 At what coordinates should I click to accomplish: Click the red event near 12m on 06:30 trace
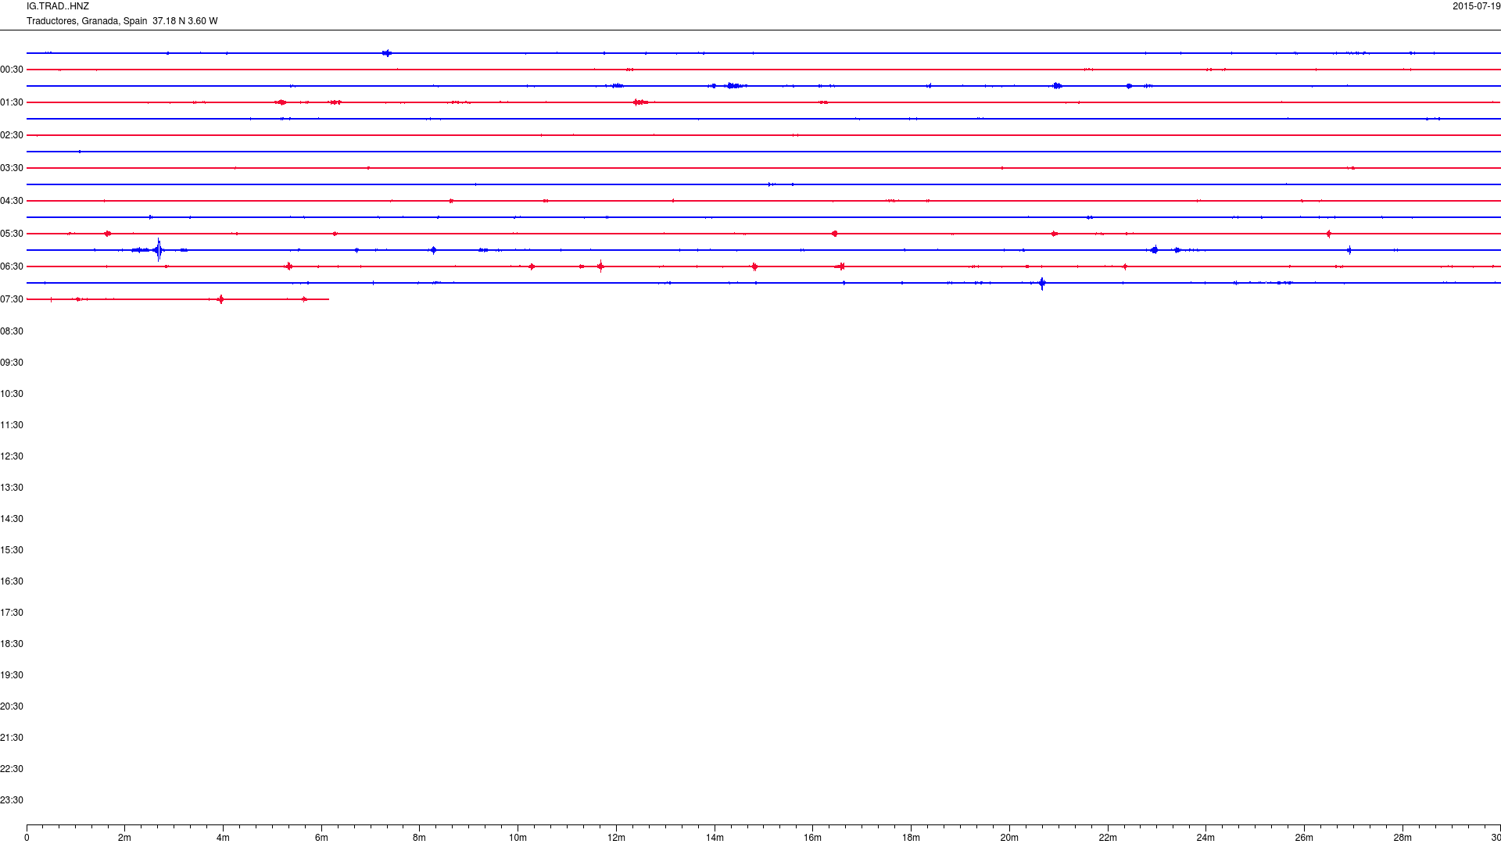point(600,266)
